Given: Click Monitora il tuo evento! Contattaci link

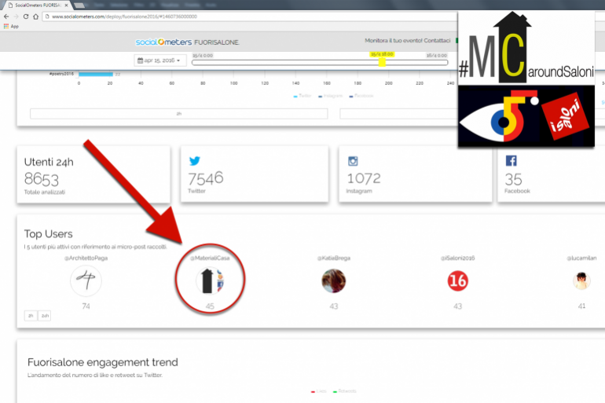Looking at the screenshot, I should coord(408,41).
